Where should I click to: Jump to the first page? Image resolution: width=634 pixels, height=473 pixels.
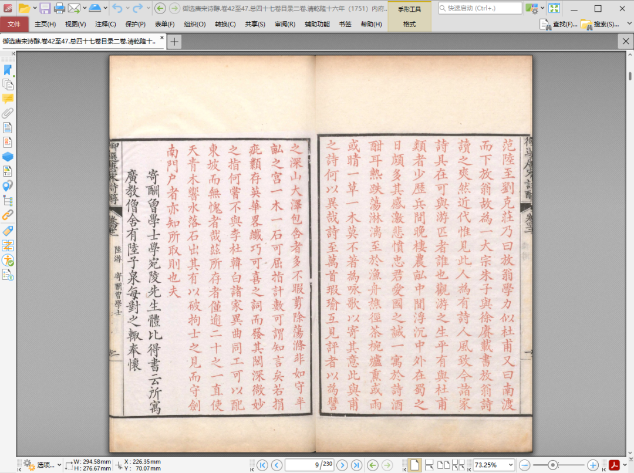click(x=262, y=465)
